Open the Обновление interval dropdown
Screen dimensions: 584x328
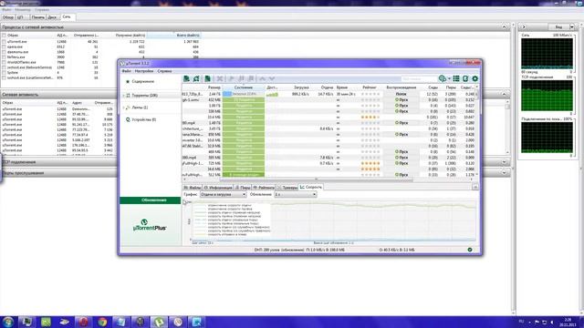296,194
